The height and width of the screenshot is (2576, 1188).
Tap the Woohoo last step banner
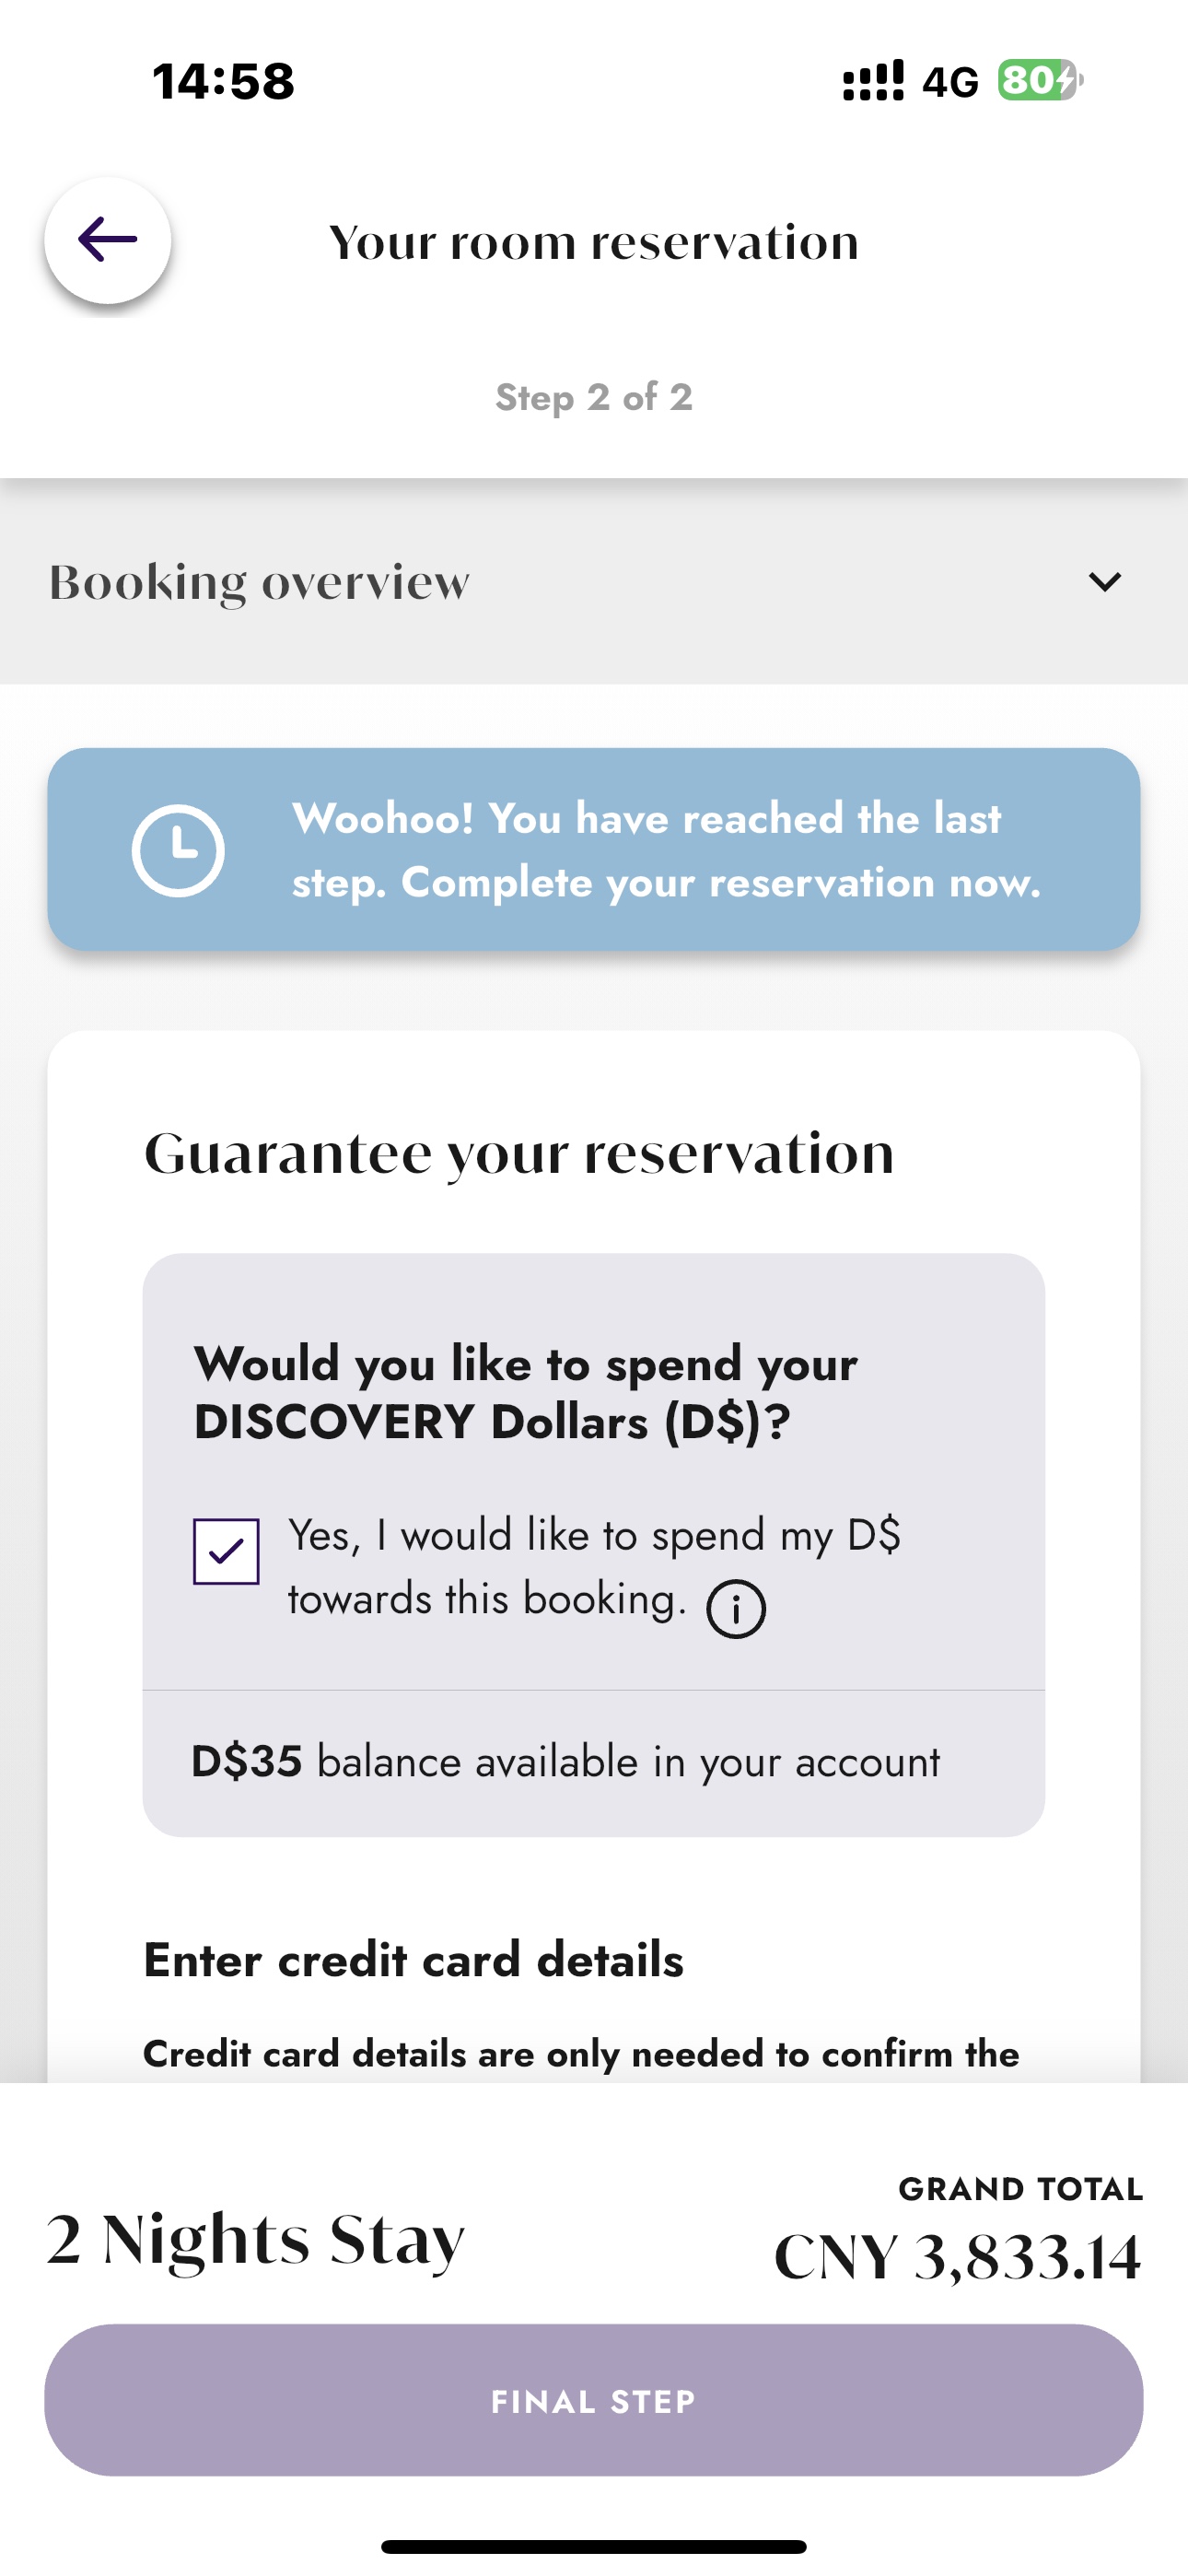(x=594, y=849)
